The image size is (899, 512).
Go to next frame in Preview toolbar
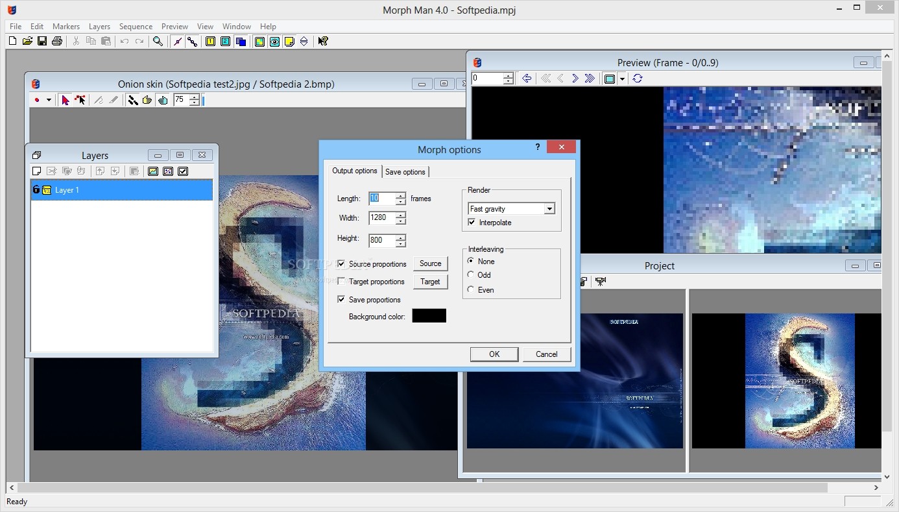[575, 79]
